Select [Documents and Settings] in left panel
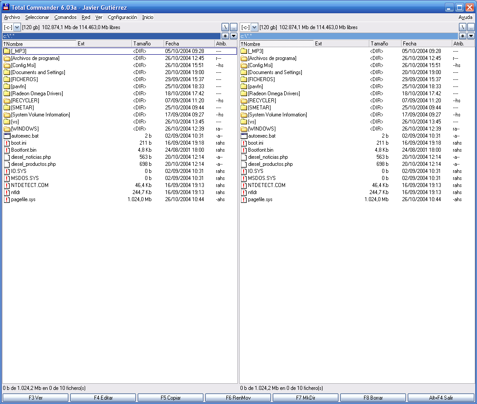Screen dimensions: 477x404 coord(38,72)
